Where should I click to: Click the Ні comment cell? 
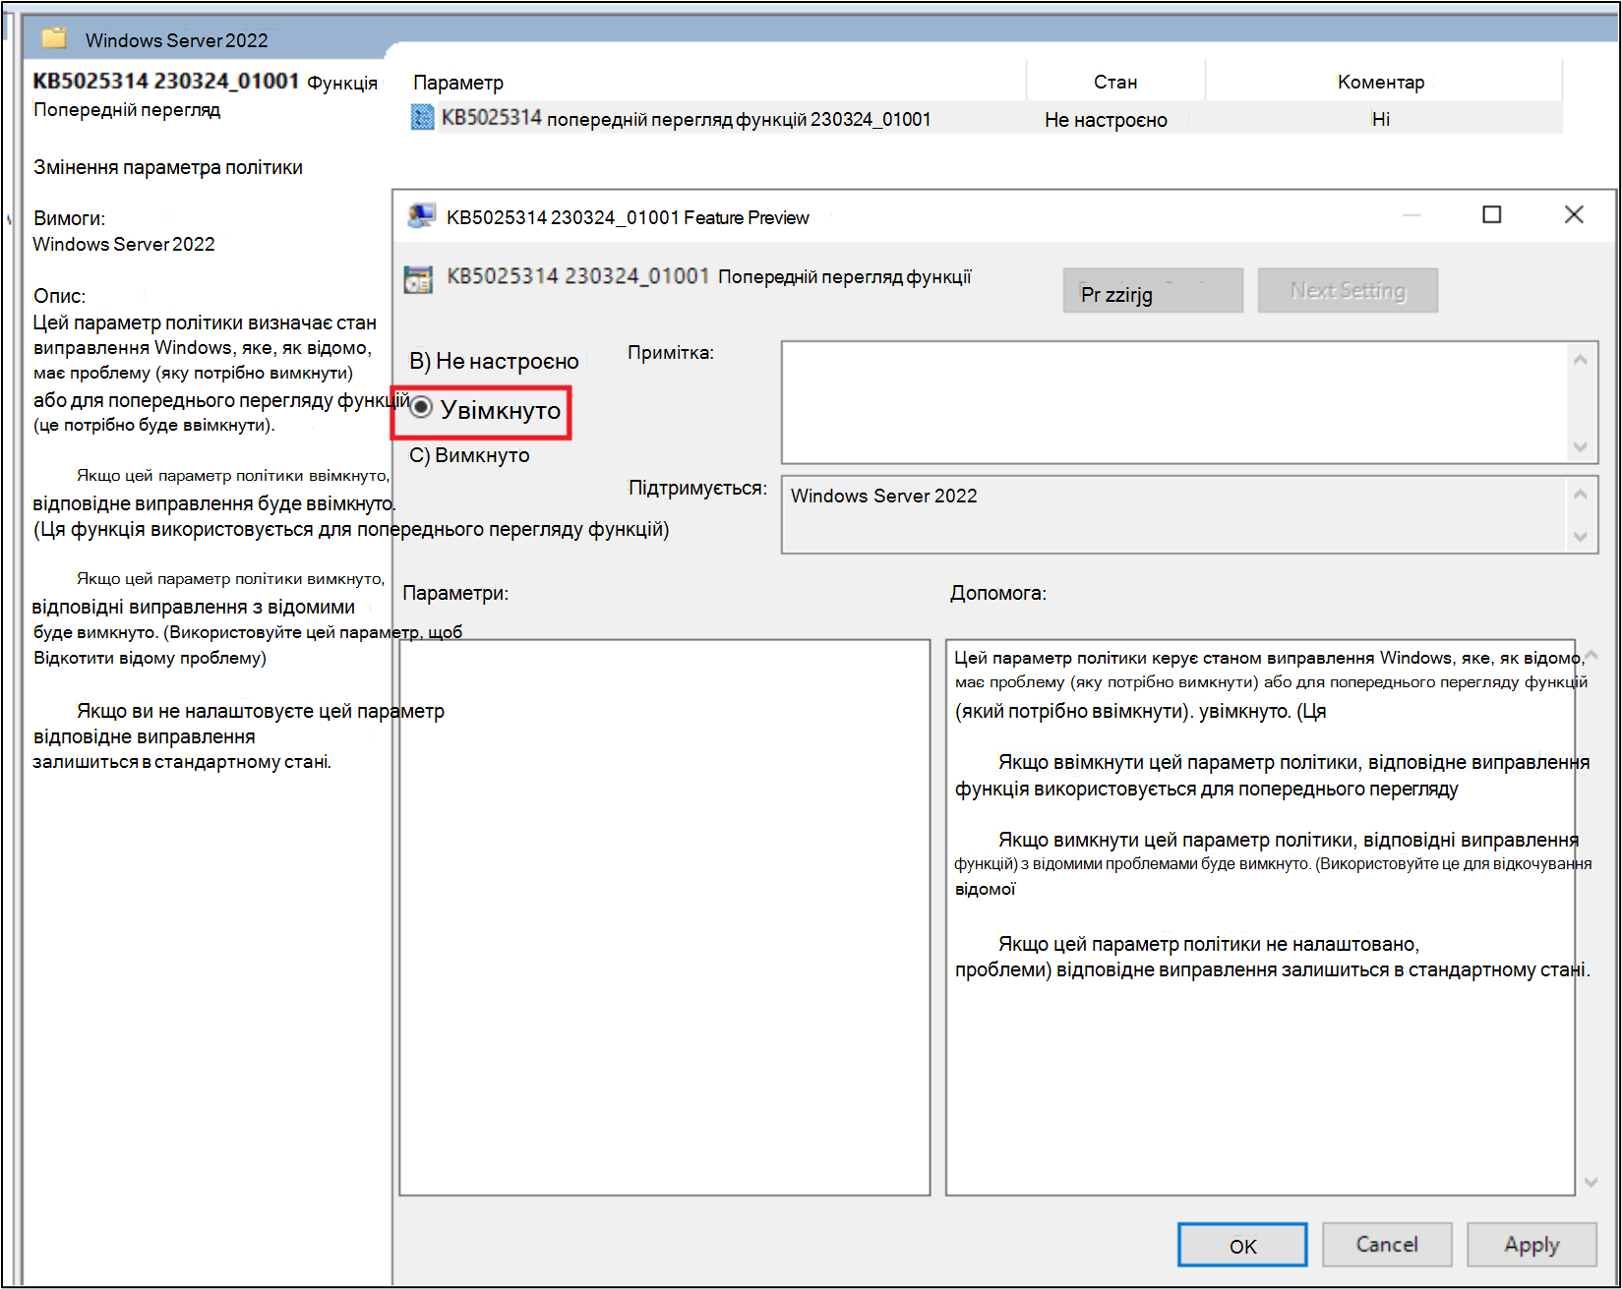pos(1381,119)
